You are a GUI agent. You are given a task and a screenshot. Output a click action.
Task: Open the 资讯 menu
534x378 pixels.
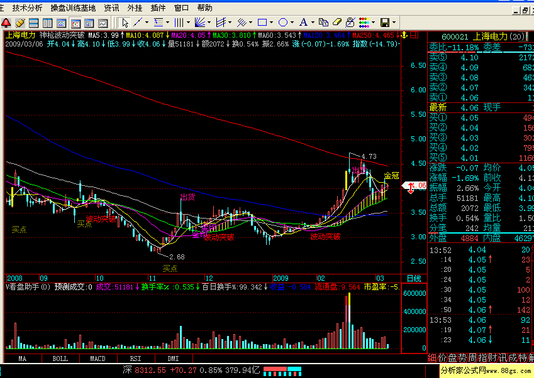pos(111,8)
